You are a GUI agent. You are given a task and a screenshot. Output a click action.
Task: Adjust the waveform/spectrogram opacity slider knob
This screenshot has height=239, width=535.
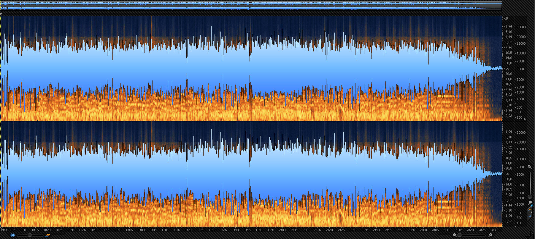click(30, 235)
